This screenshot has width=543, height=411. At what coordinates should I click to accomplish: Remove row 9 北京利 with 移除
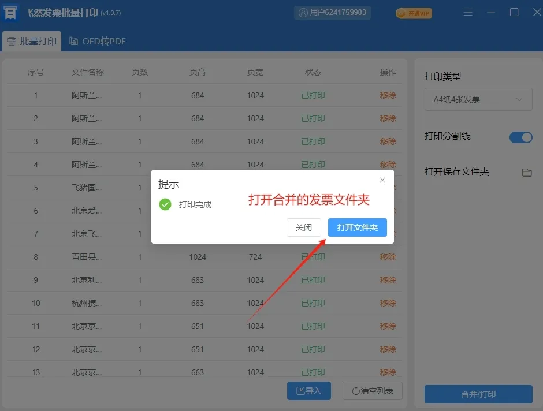pos(388,280)
